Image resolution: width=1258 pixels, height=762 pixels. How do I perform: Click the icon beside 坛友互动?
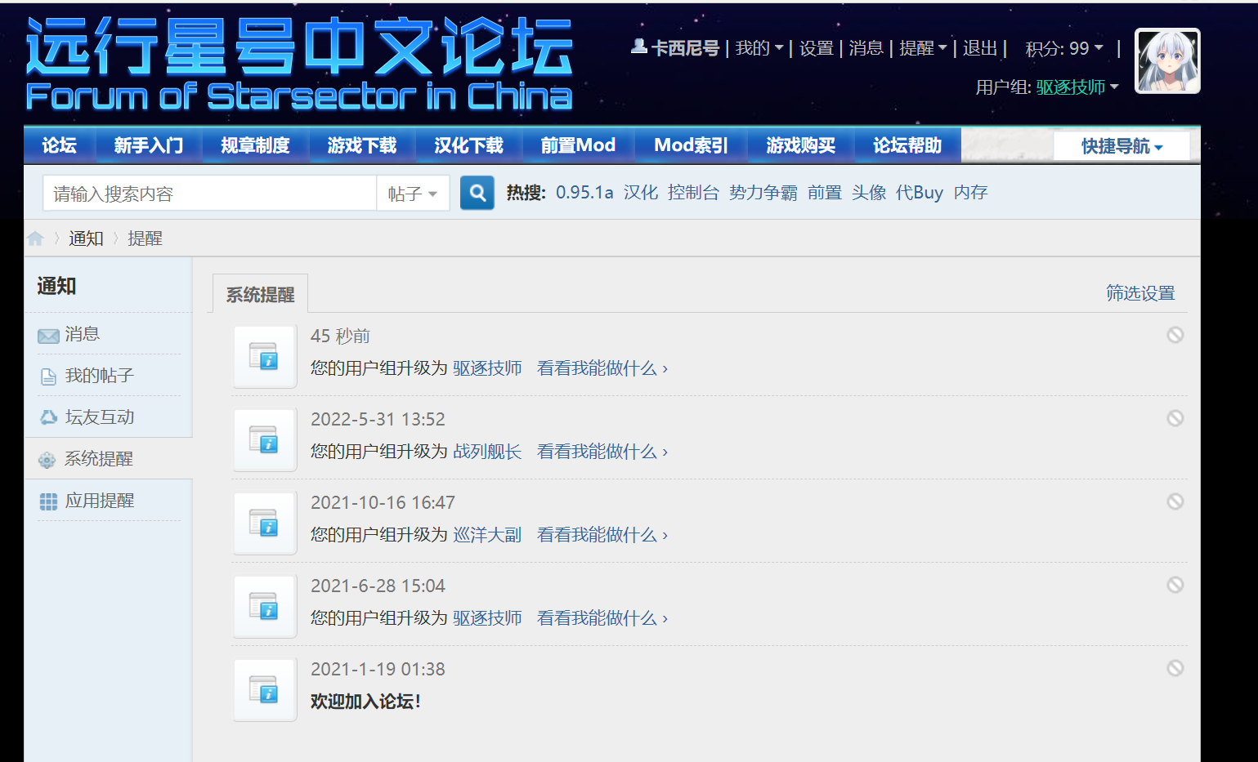48,417
